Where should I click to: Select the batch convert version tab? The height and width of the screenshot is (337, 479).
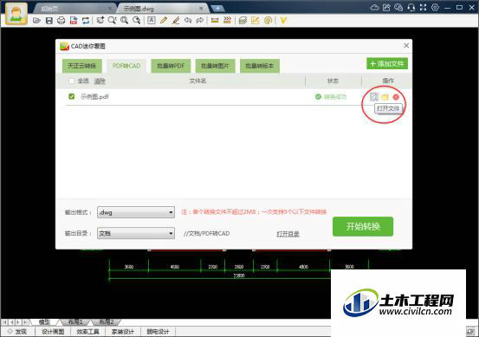tap(260, 66)
